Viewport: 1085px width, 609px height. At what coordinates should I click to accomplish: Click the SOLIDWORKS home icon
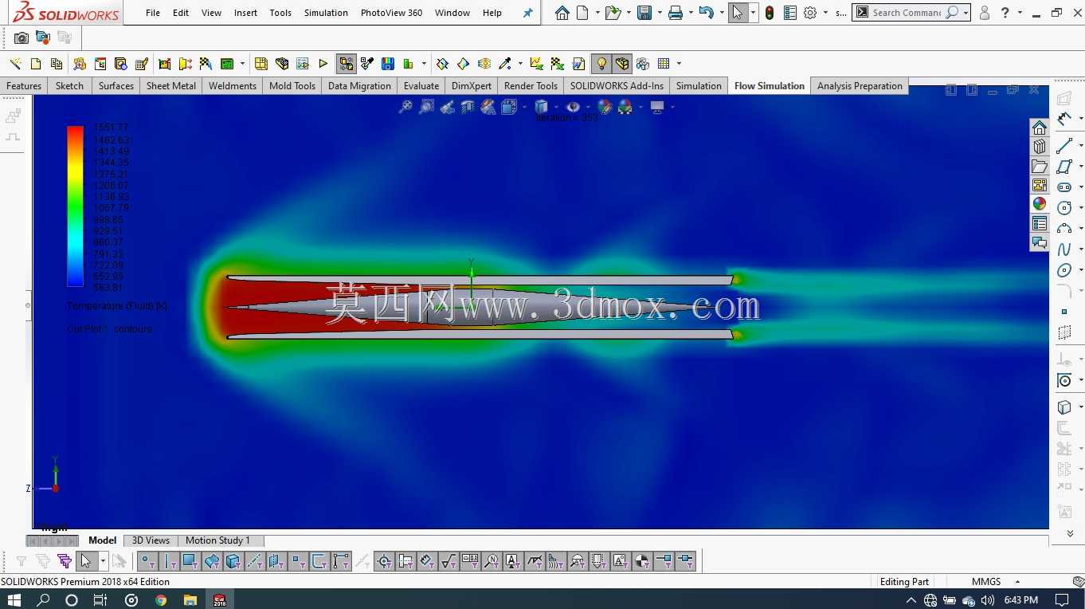(x=562, y=13)
